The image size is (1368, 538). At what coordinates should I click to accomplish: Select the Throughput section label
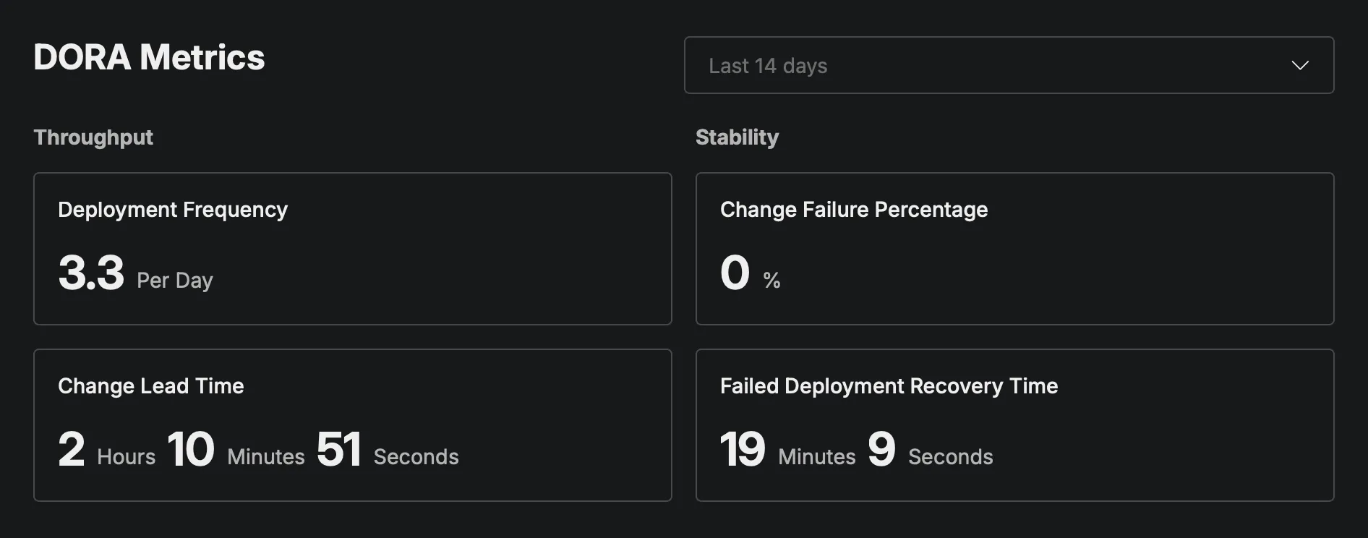(93, 137)
